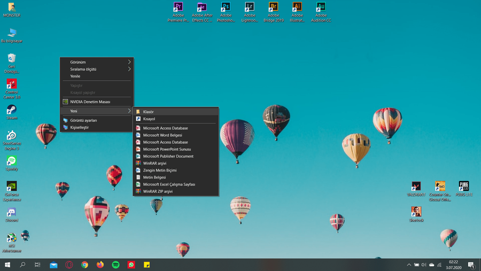Open Discord from the desktop
The height and width of the screenshot is (271, 481).
[11, 212]
